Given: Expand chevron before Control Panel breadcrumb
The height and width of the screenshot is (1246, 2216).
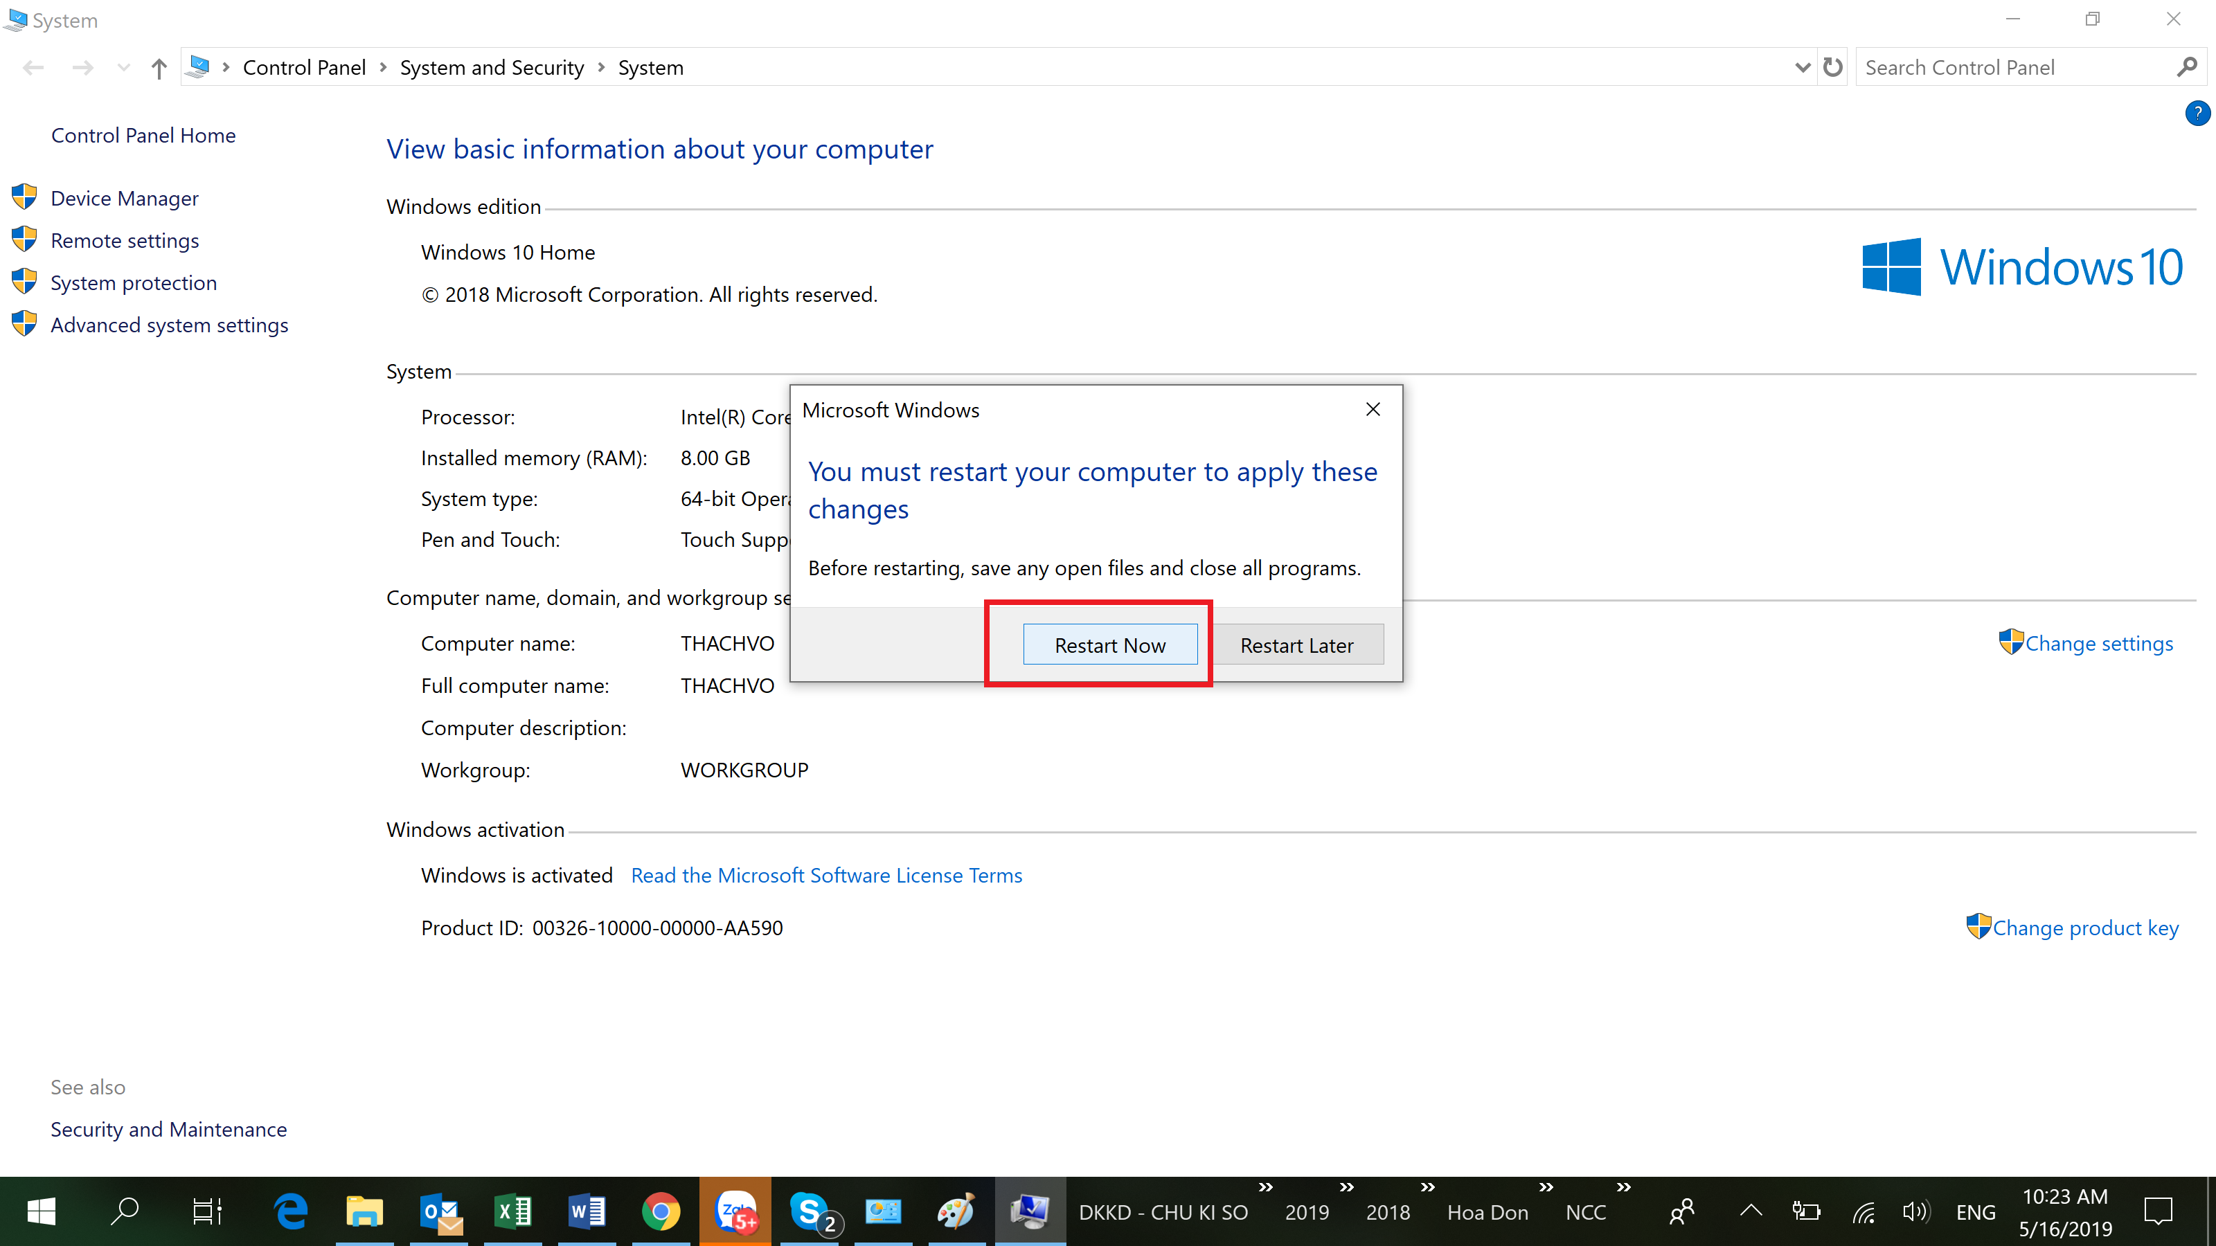Looking at the screenshot, I should coord(225,67).
